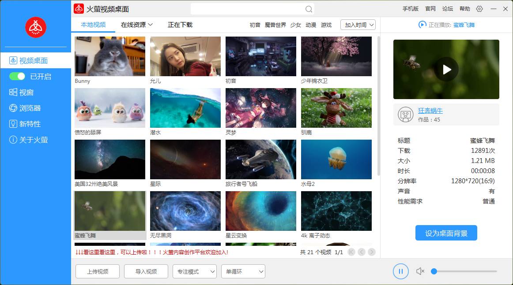Viewport: 513px width, 285px height.
Task: Switch to the 正在下载 tab
Action: [x=180, y=25]
